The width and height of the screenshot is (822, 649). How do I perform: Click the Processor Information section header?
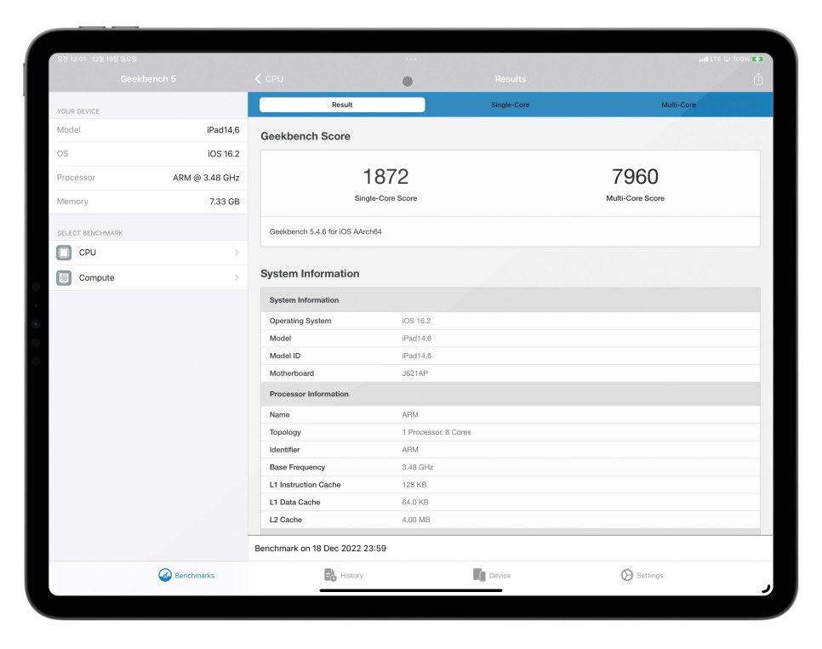point(510,394)
